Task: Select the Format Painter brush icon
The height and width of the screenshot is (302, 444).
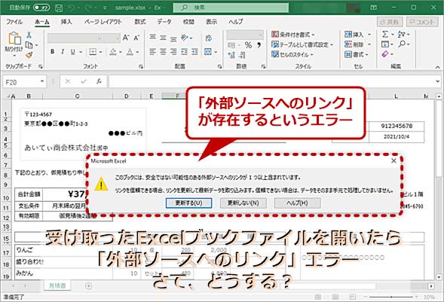Action: tap(29, 55)
